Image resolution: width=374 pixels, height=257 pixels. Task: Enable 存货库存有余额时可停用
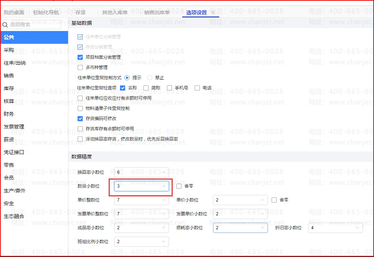coord(80,129)
